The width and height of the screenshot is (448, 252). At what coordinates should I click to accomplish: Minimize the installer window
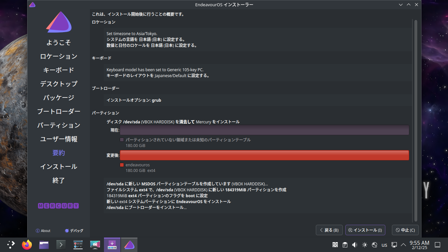pos(401,5)
